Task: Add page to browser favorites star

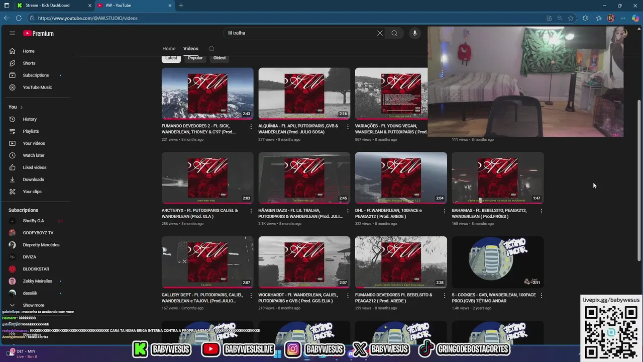Action: pos(571,18)
